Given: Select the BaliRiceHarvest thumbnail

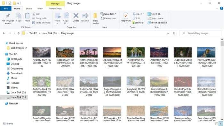Looking at the screenshot, I should tap(159, 82).
